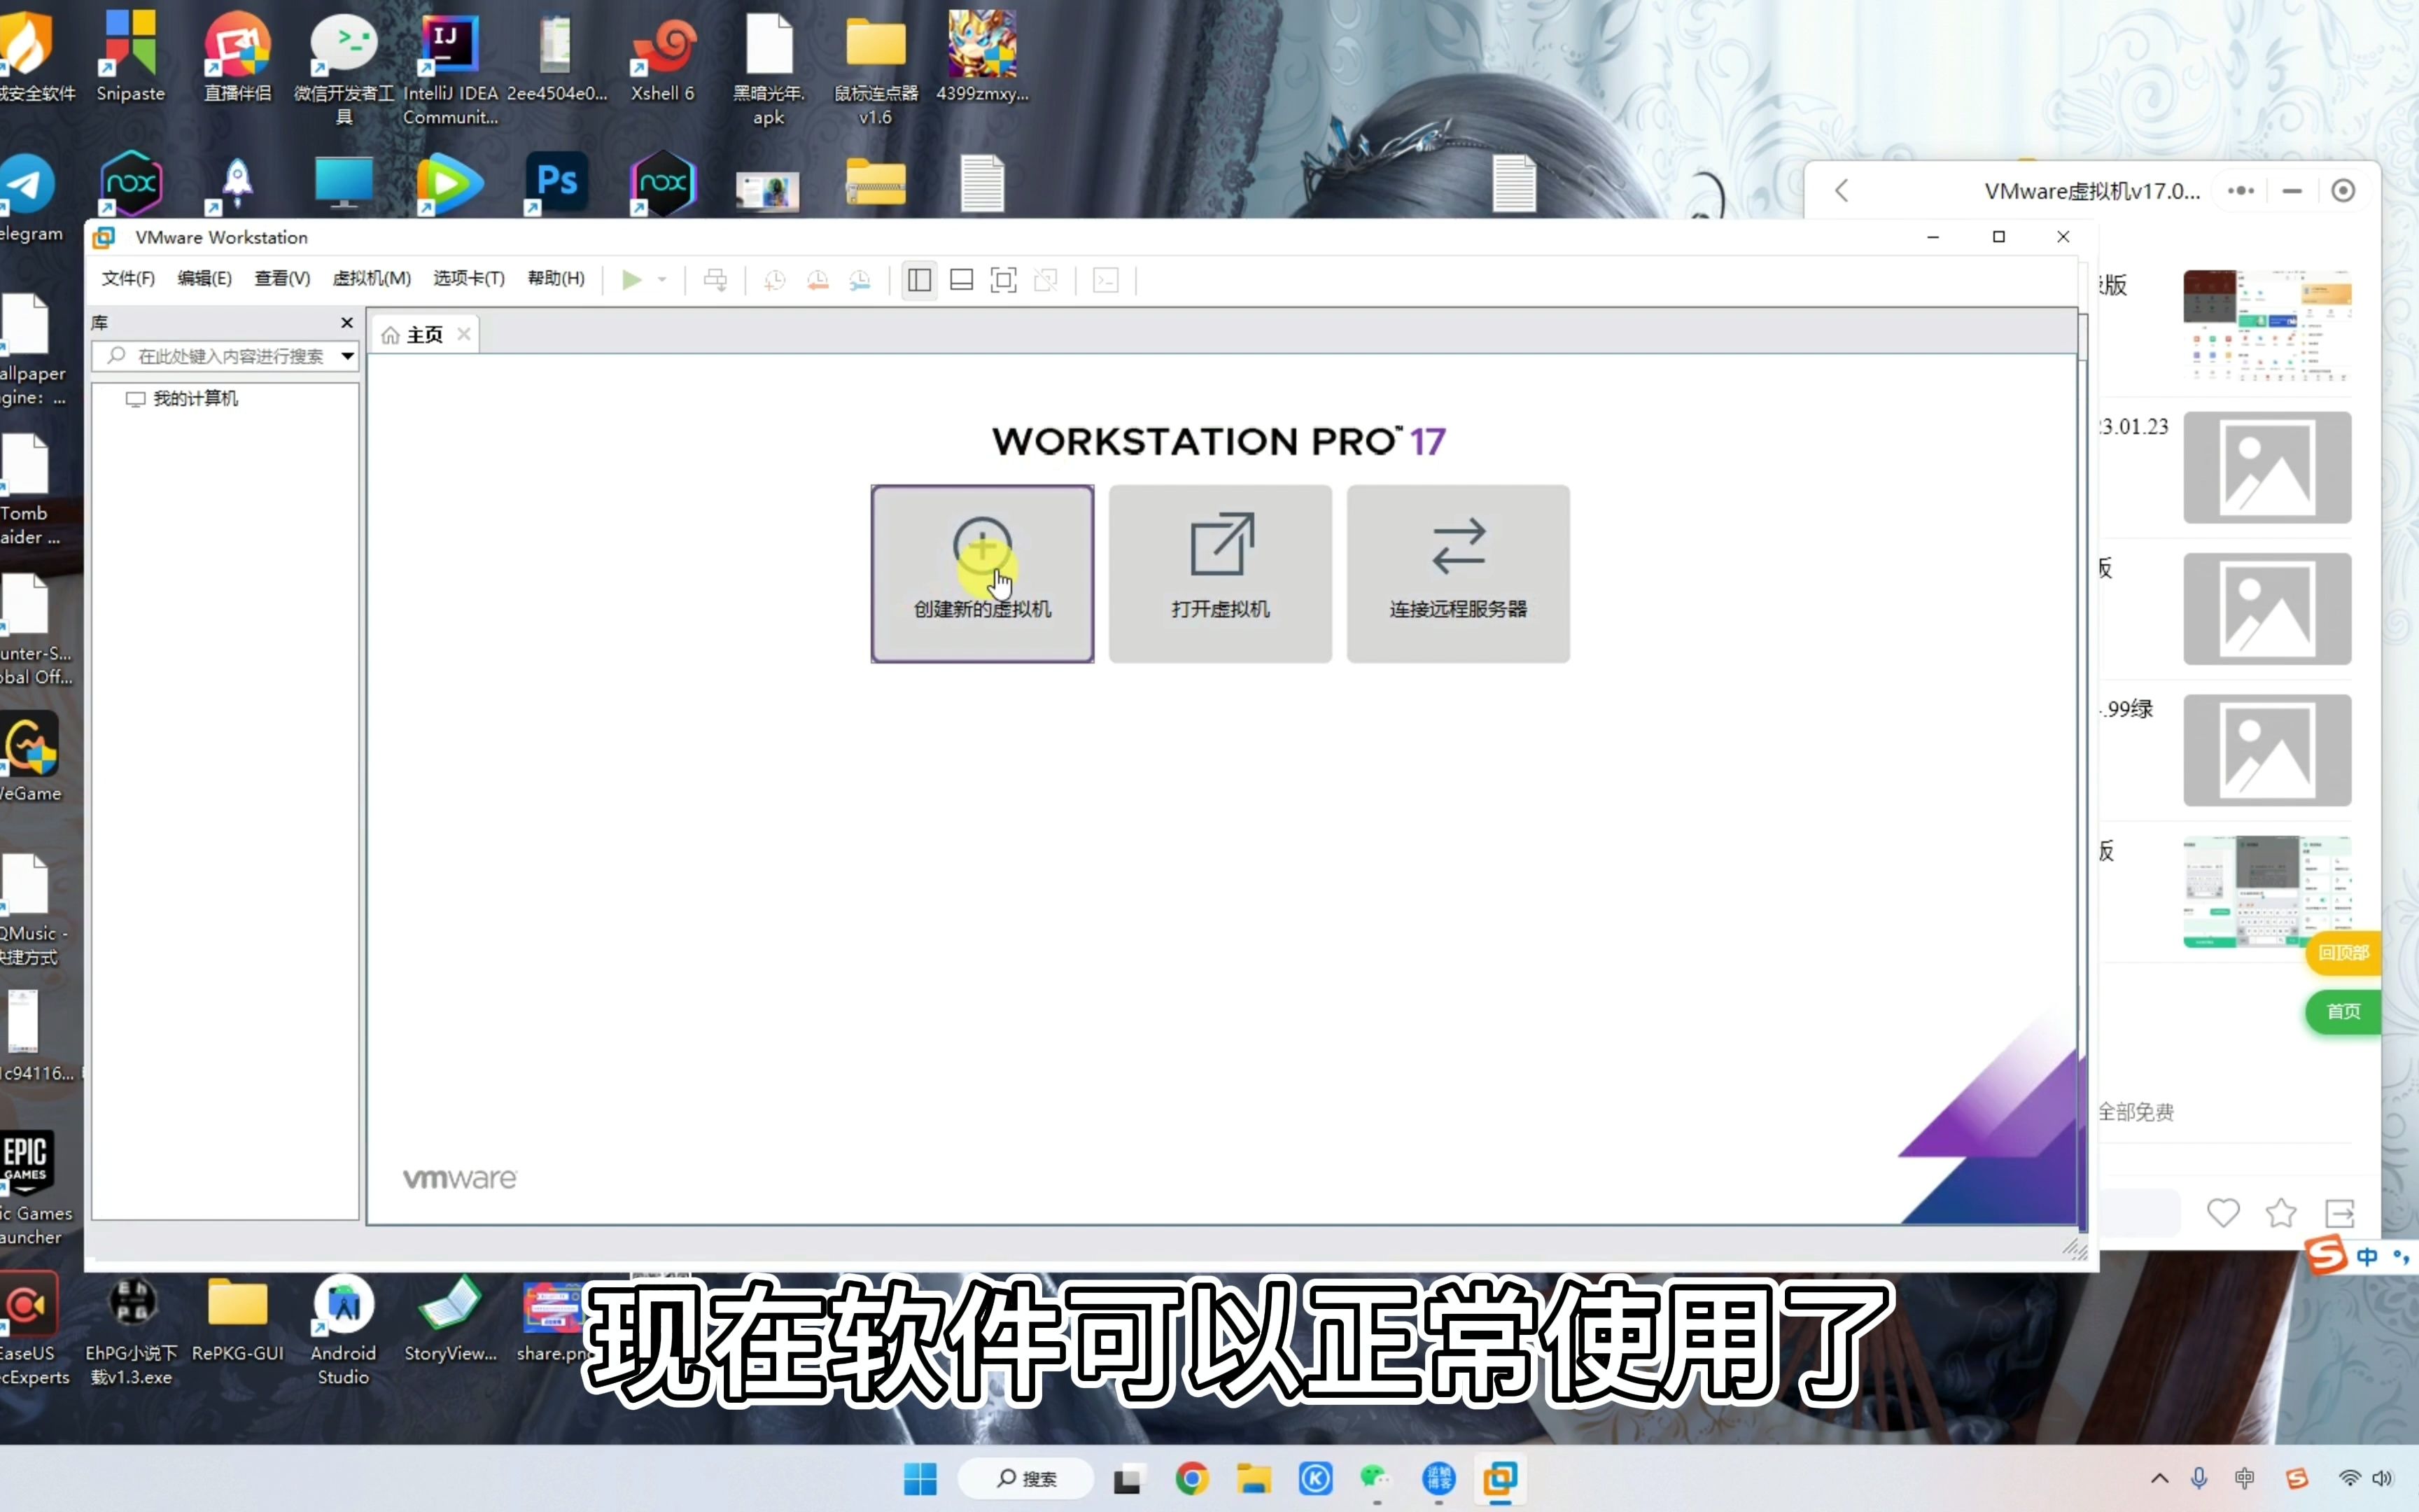Click 创建新的虚拟机 tile
2419x1512 pixels.
tap(981, 574)
